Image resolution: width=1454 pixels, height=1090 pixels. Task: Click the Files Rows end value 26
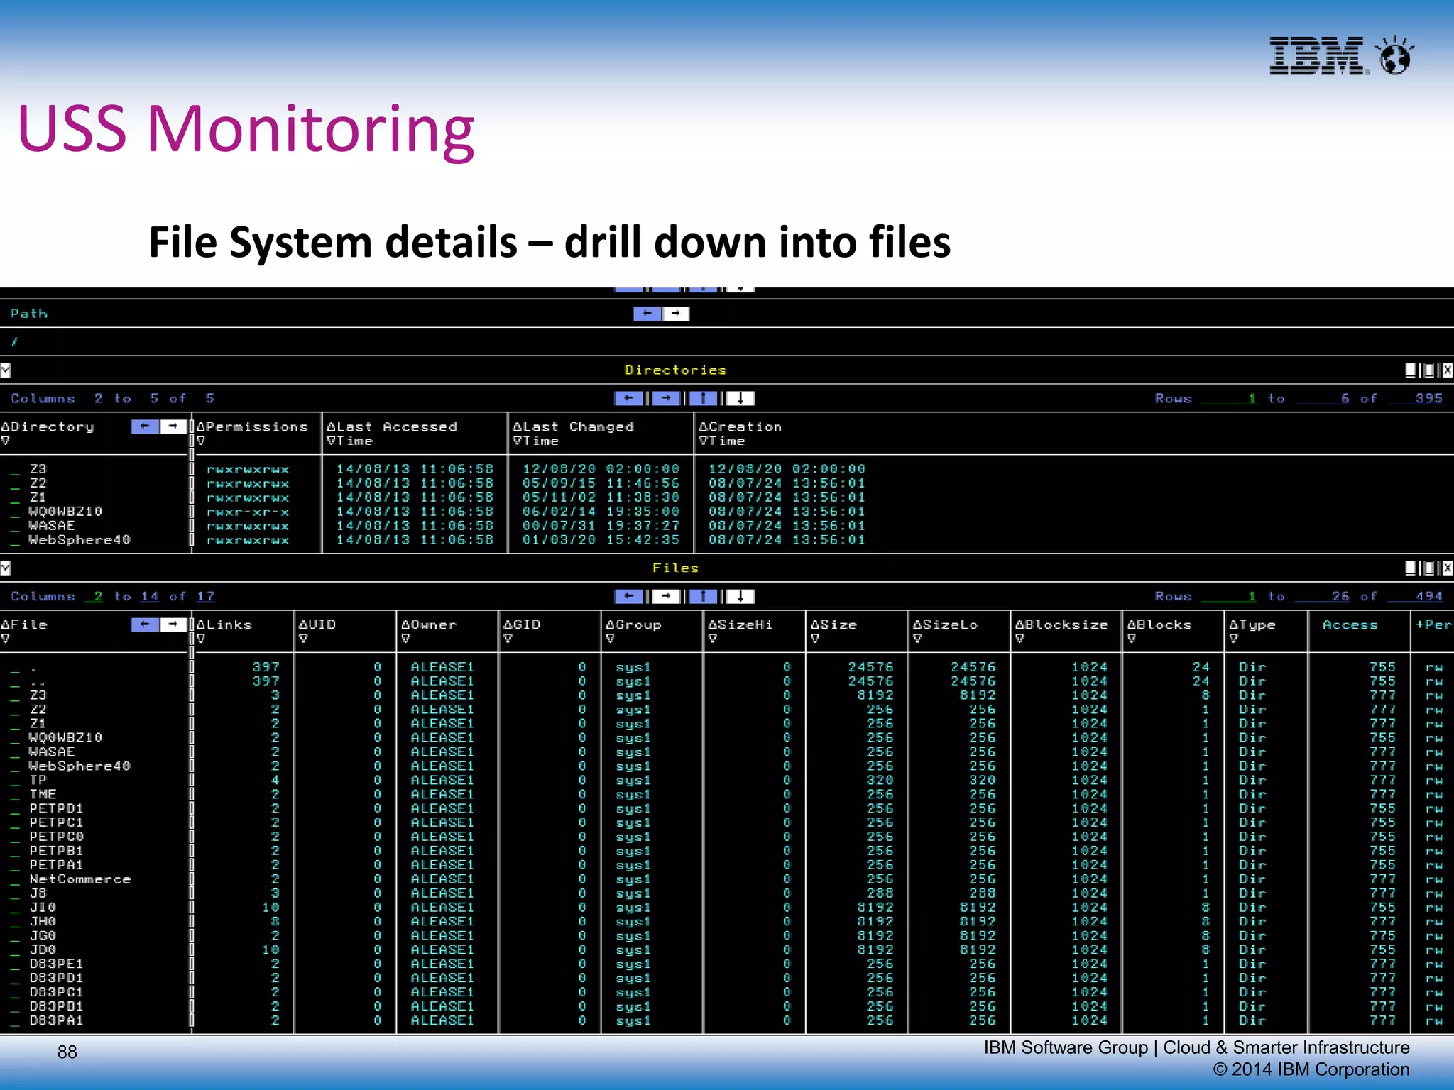[x=1322, y=596]
